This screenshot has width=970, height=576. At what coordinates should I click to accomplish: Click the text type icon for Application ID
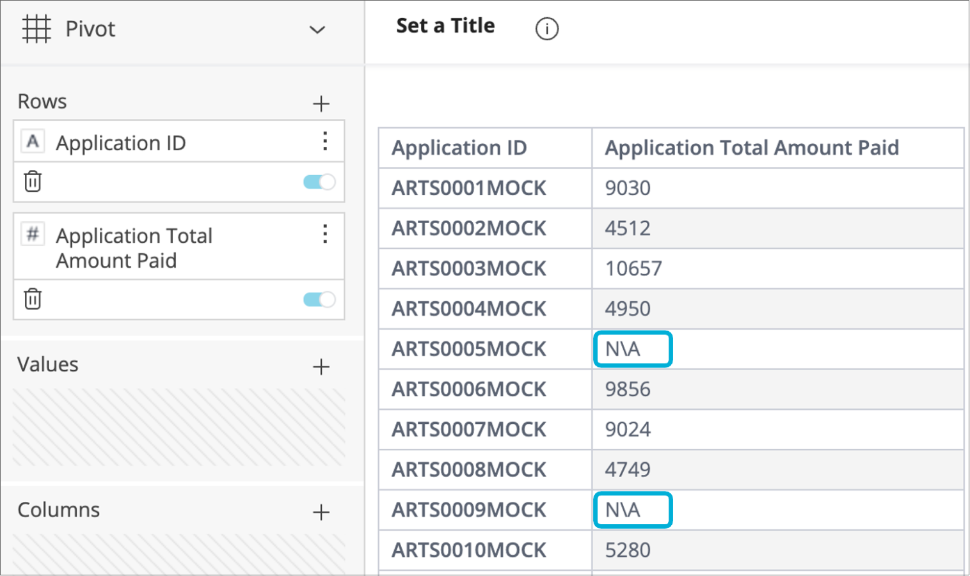coord(33,141)
